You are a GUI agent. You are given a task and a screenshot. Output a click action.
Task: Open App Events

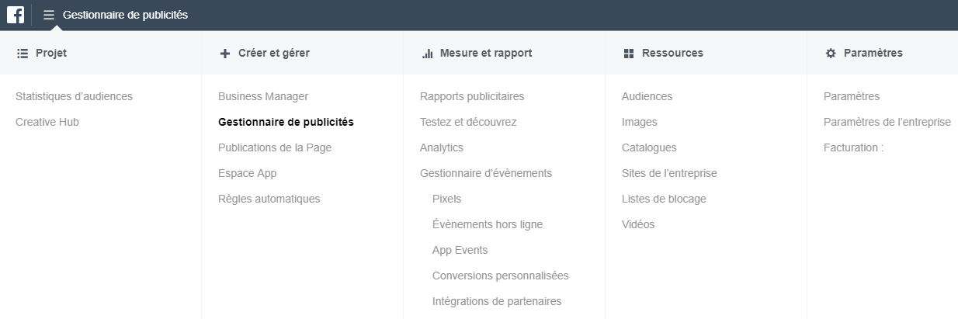click(460, 250)
